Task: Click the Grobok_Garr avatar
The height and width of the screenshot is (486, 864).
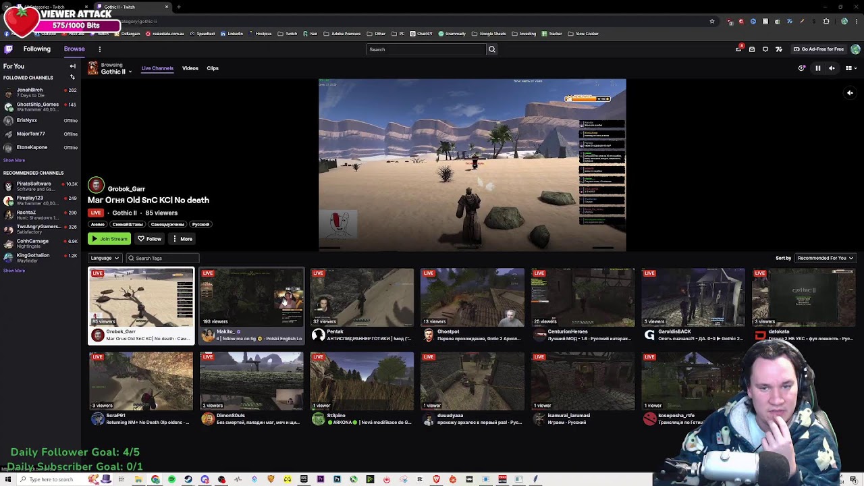Action: (x=96, y=185)
